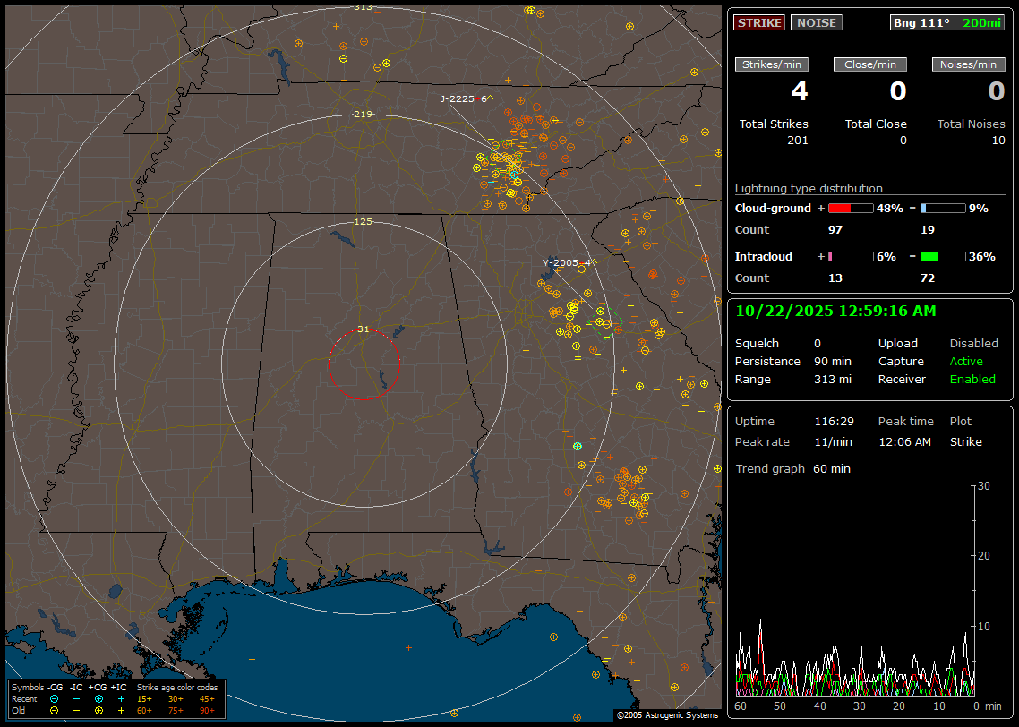Click the Noises/min label button
The width and height of the screenshot is (1019, 727).
point(969,64)
